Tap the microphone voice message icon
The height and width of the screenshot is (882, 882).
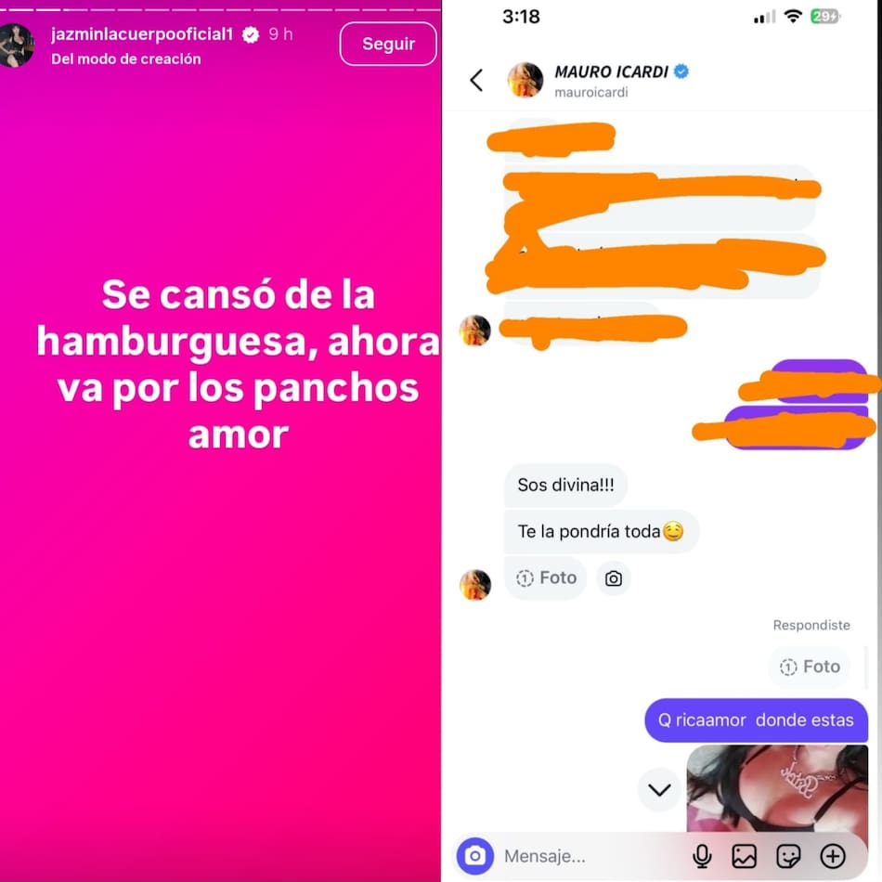702,856
